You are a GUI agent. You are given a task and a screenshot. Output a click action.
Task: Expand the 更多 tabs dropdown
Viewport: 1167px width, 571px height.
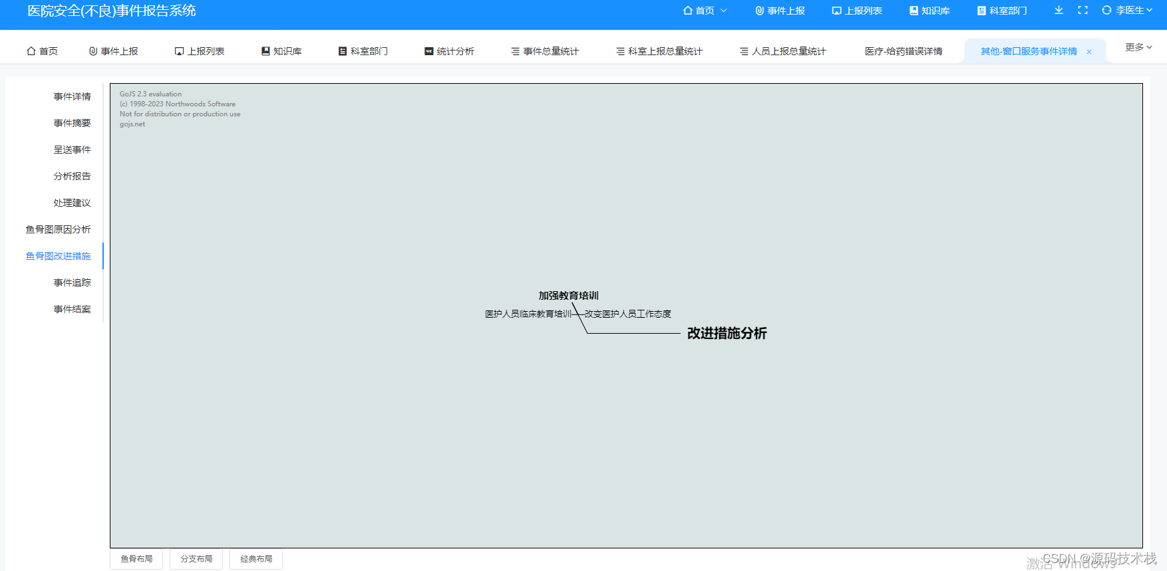pyautogui.click(x=1138, y=47)
